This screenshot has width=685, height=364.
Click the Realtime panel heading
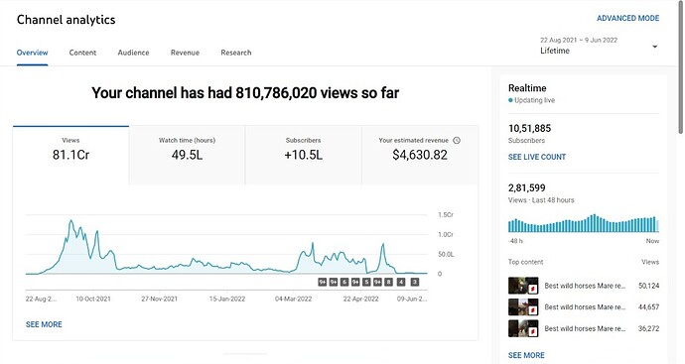(x=527, y=88)
